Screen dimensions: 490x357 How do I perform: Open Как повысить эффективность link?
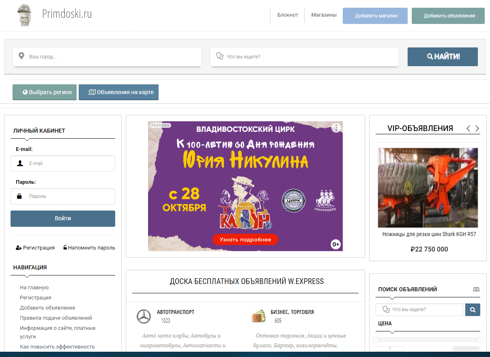tap(57, 347)
